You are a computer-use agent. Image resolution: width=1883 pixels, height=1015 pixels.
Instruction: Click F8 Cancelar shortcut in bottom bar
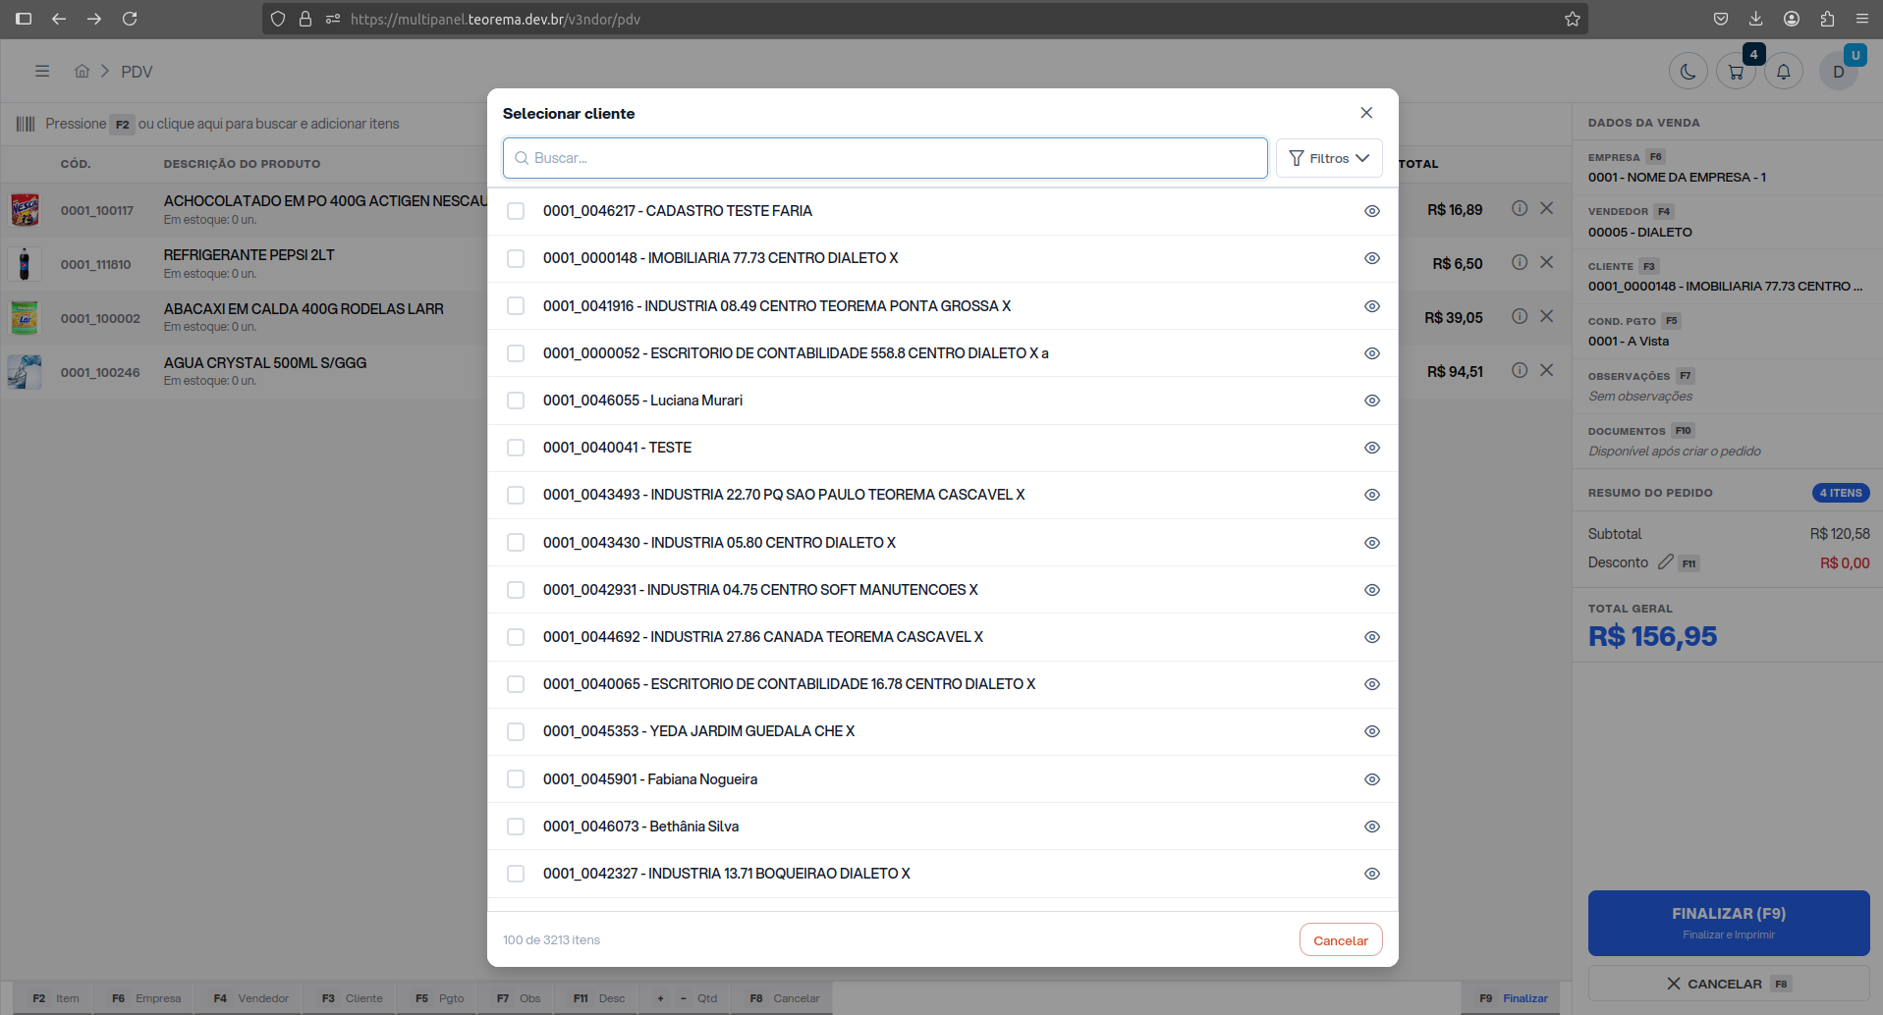(x=784, y=998)
